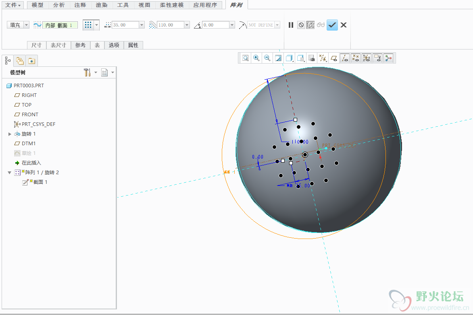
Task: Switch to the 模型 ribbon tab
Action: (x=38, y=5)
